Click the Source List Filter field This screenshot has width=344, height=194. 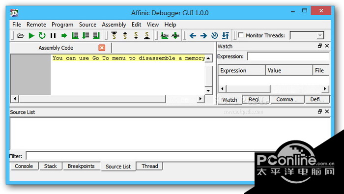pos(141,156)
